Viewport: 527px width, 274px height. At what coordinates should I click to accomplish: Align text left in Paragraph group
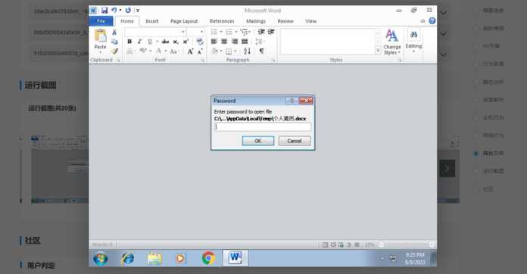214,42
